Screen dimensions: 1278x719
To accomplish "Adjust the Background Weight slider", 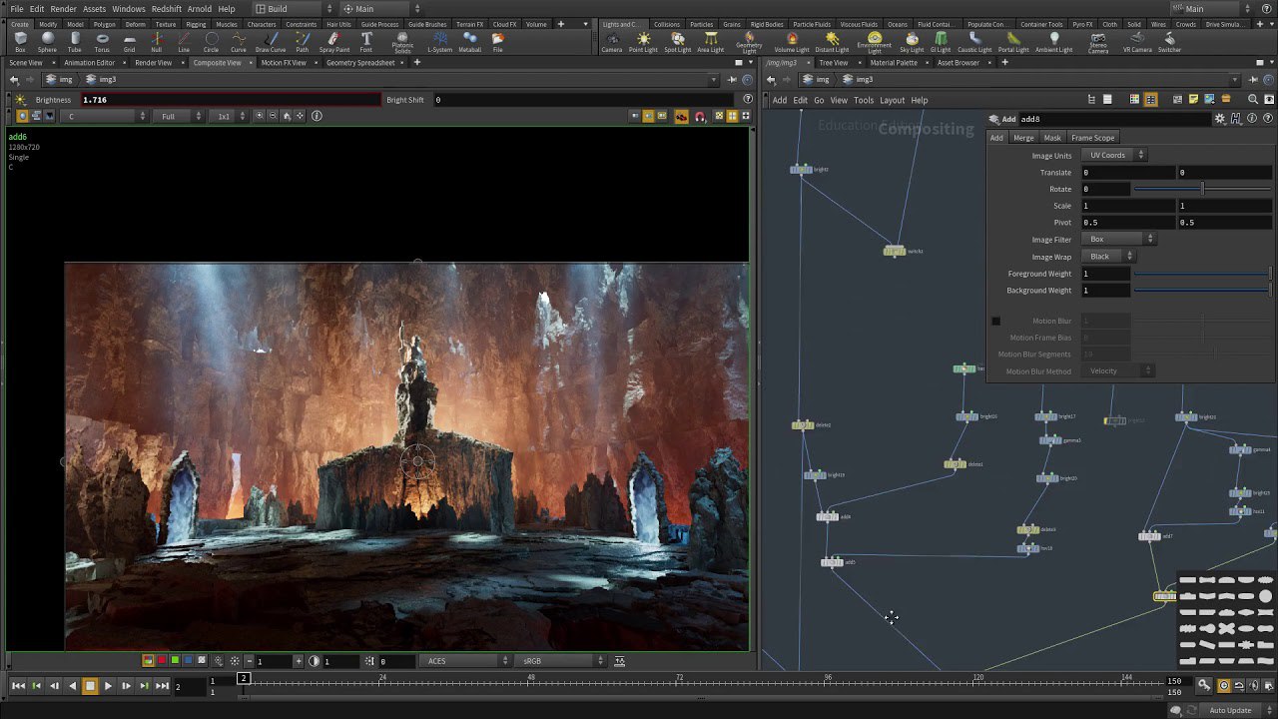I will pyautogui.click(x=1202, y=291).
